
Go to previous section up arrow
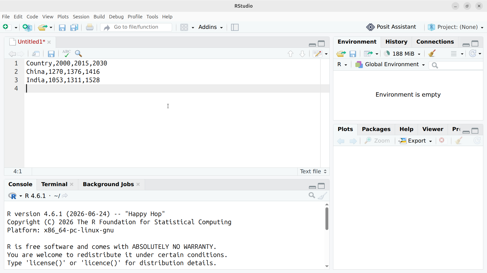click(290, 54)
